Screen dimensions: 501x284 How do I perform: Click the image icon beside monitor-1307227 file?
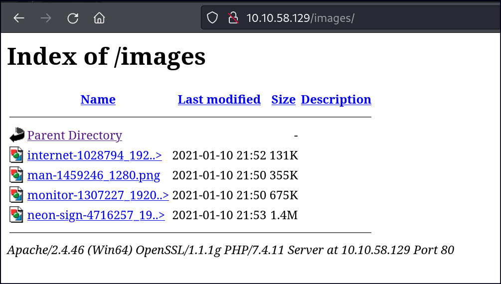point(16,195)
